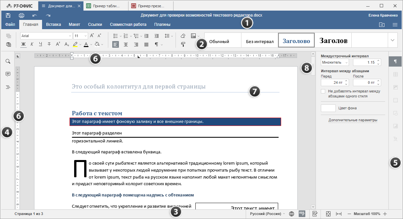Insert a numbered list
Image resolution: width=403 pixels, height=219 pixels.
pos(126,36)
